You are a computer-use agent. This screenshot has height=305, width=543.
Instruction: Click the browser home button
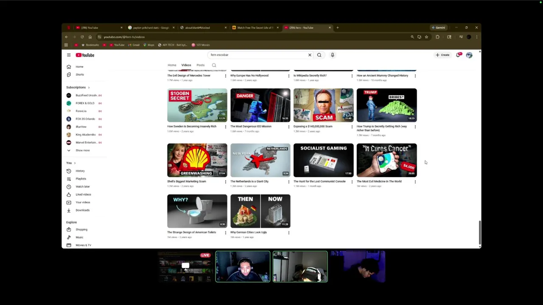[x=90, y=37]
